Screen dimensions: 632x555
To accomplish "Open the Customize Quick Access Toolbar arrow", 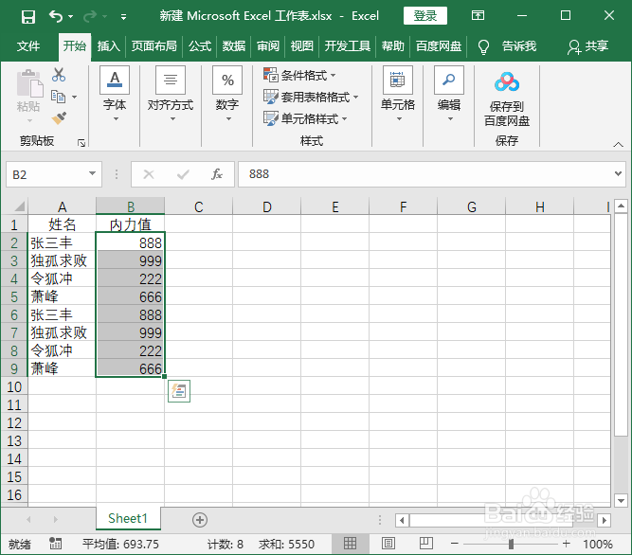I will [124, 17].
